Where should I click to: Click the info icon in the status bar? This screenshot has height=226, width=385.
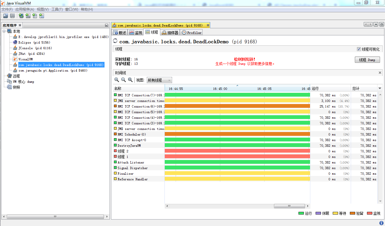point(381,223)
